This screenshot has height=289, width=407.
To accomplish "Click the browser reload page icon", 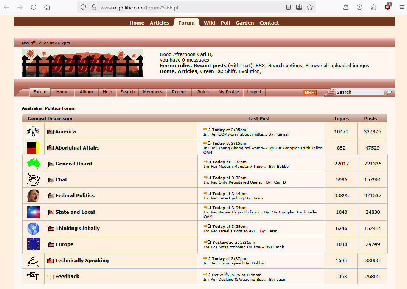I will tap(34, 7).
